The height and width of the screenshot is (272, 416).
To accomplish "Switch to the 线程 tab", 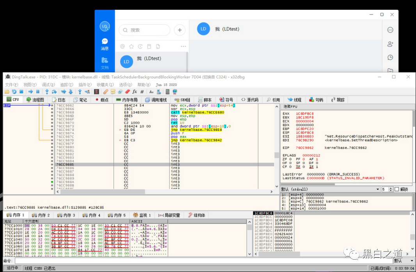I will pyautogui.click(x=295, y=100).
